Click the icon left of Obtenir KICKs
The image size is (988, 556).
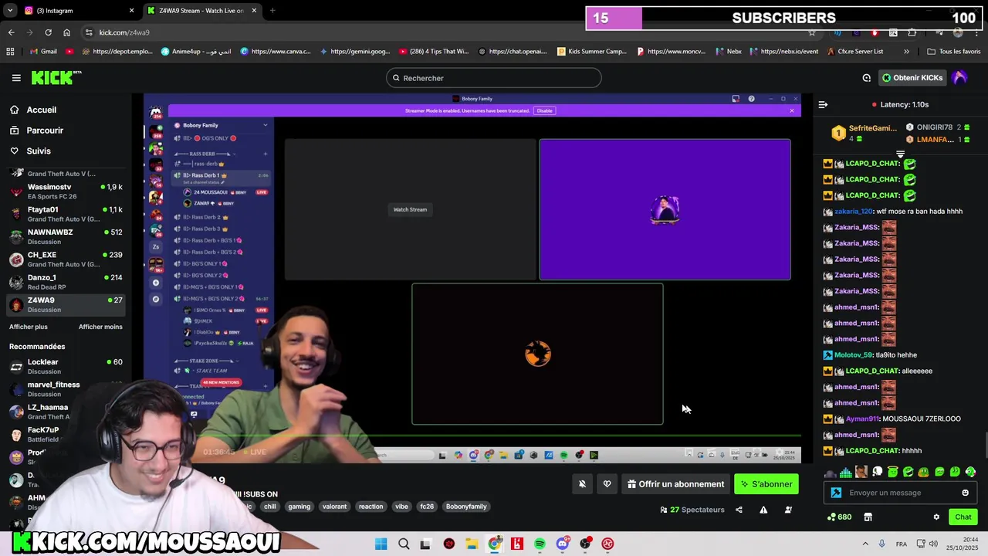(866, 78)
